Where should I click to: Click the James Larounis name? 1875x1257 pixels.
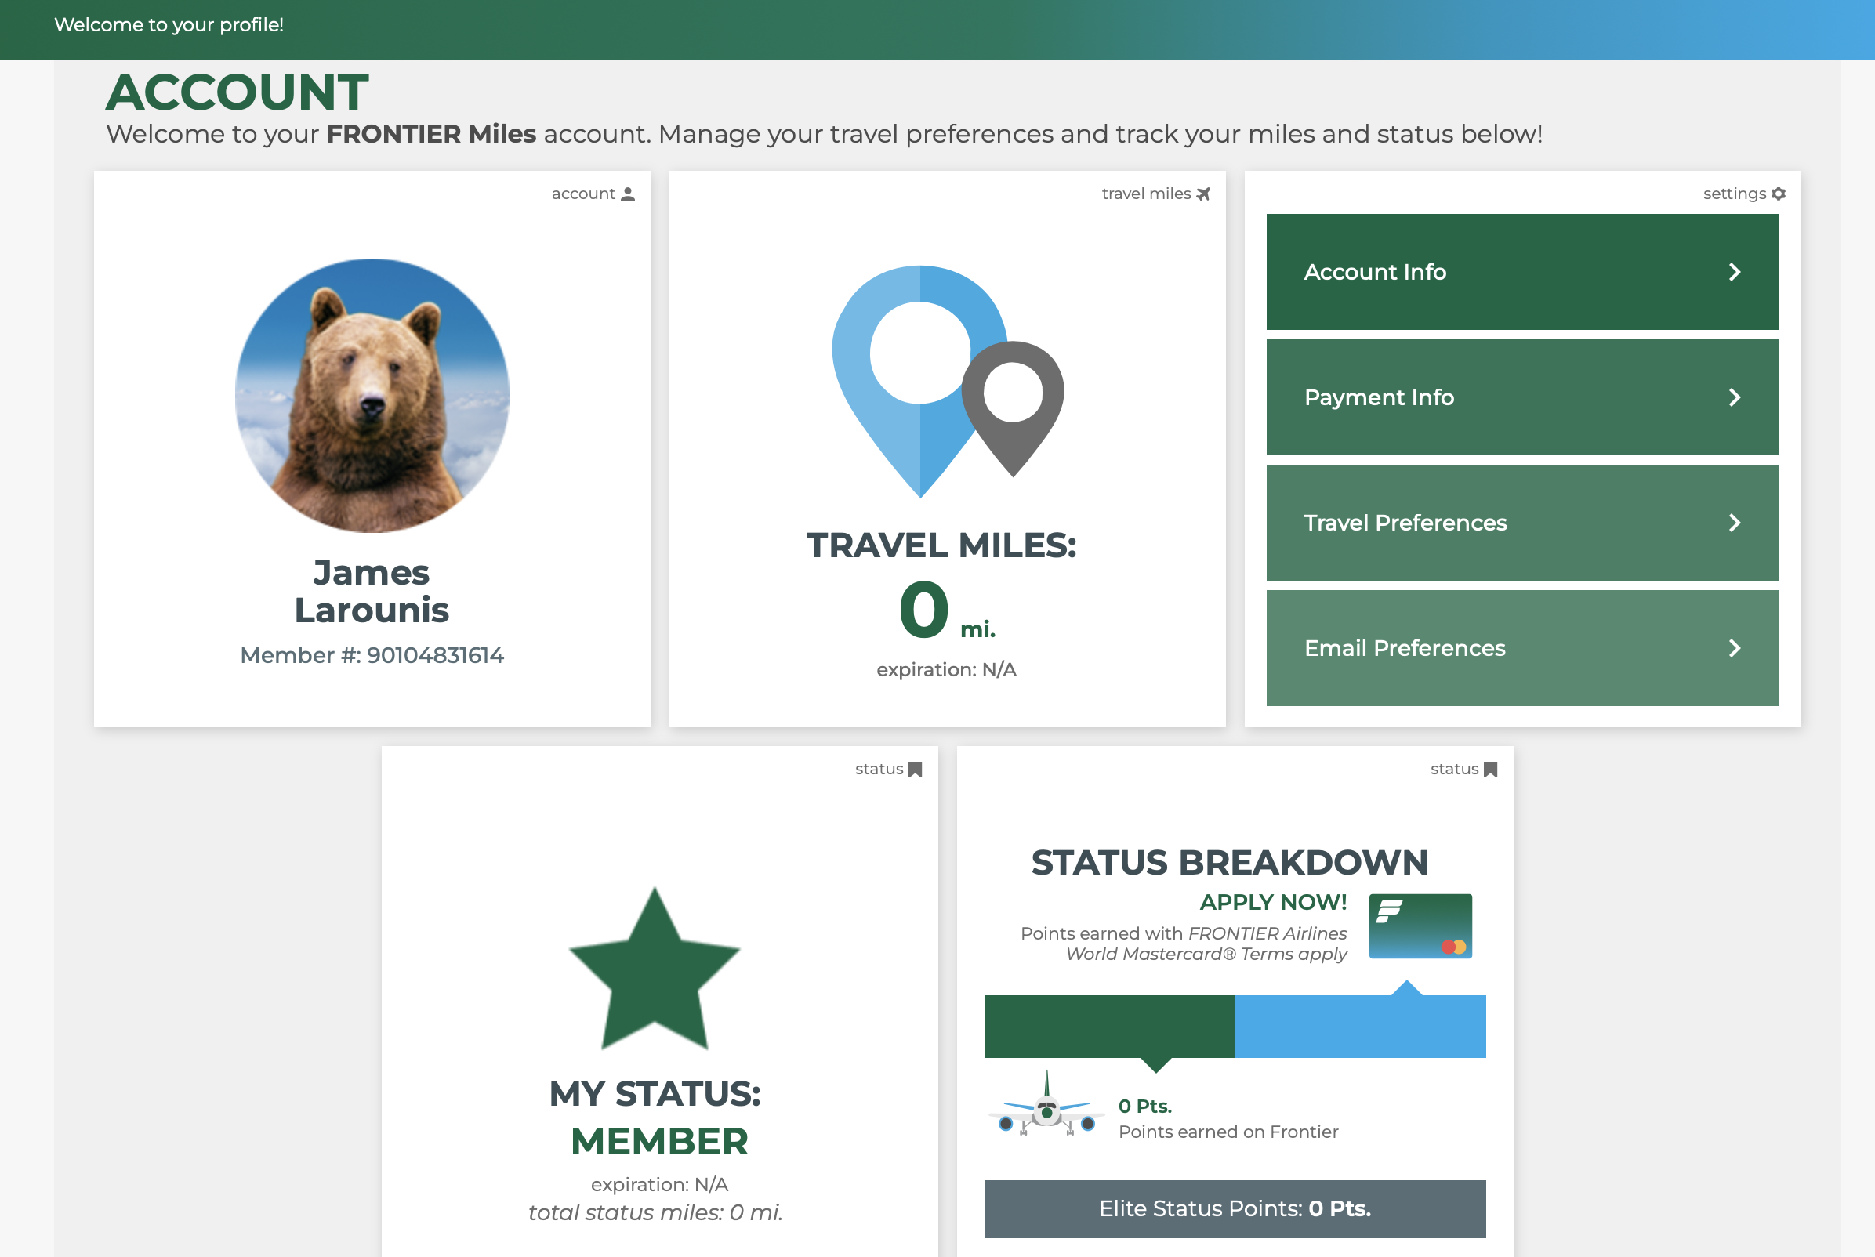coord(372,592)
